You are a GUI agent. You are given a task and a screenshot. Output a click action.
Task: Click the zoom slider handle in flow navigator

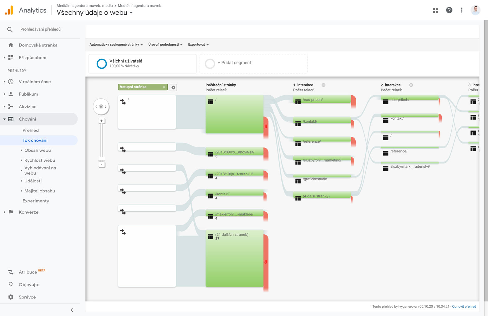[101, 159]
